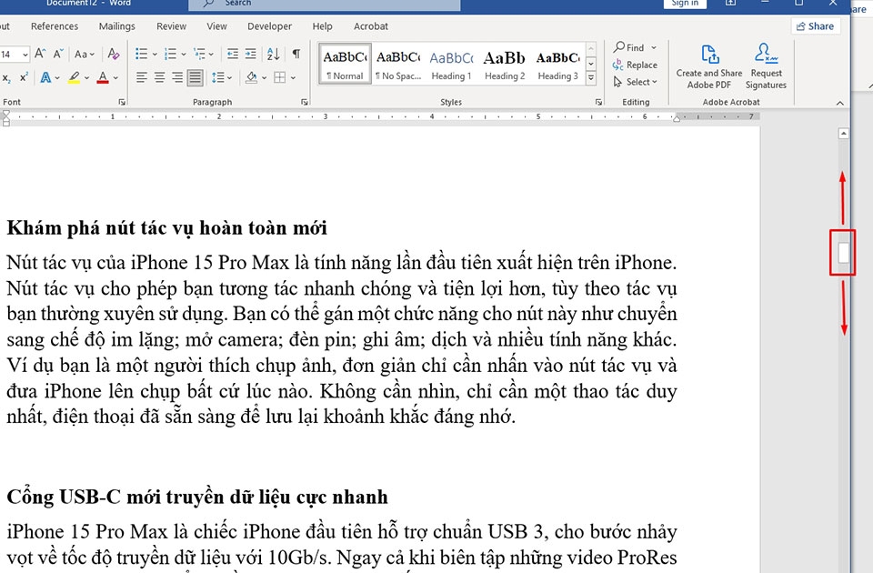Open the Help tab
This screenshot has width=873, height=573.
pyautogui.click(x=322, y=26)
